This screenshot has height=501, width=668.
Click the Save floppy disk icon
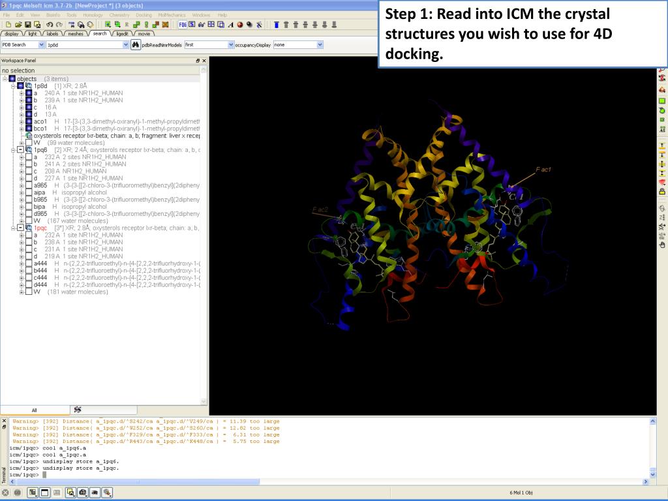pyautogui.click(x=27, y=25)
